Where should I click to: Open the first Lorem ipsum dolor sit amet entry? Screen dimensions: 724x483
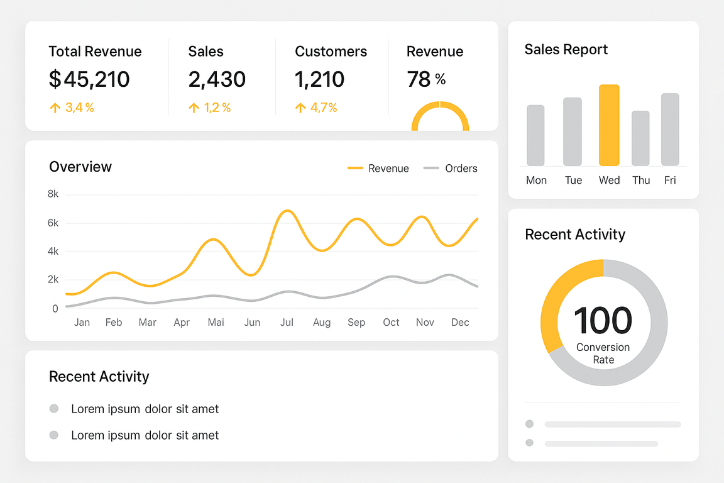coord(145,409)
